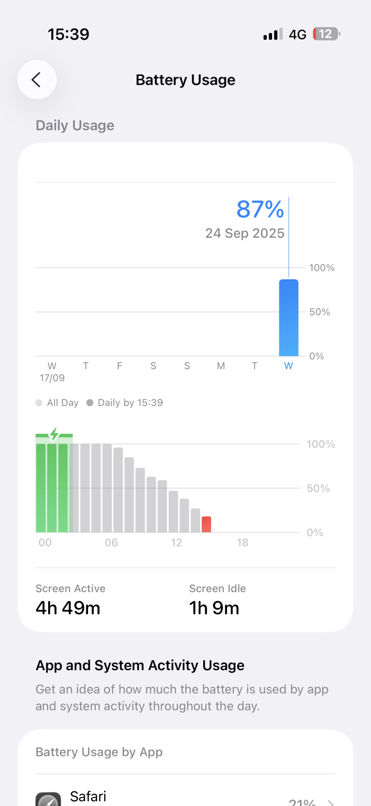
Task: Tap the back arrow button
Action: (x=37, y=80)
